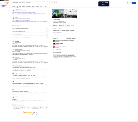Click the pink 'A' reviewer avatar

click(x=54, y=47)
